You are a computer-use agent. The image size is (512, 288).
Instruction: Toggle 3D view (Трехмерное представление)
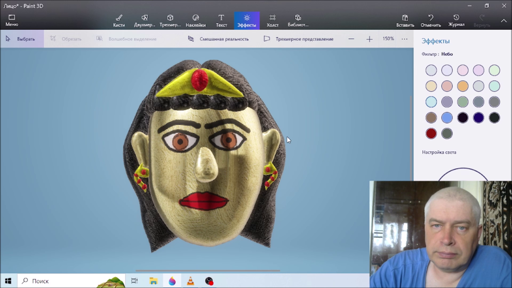(299, 39)
